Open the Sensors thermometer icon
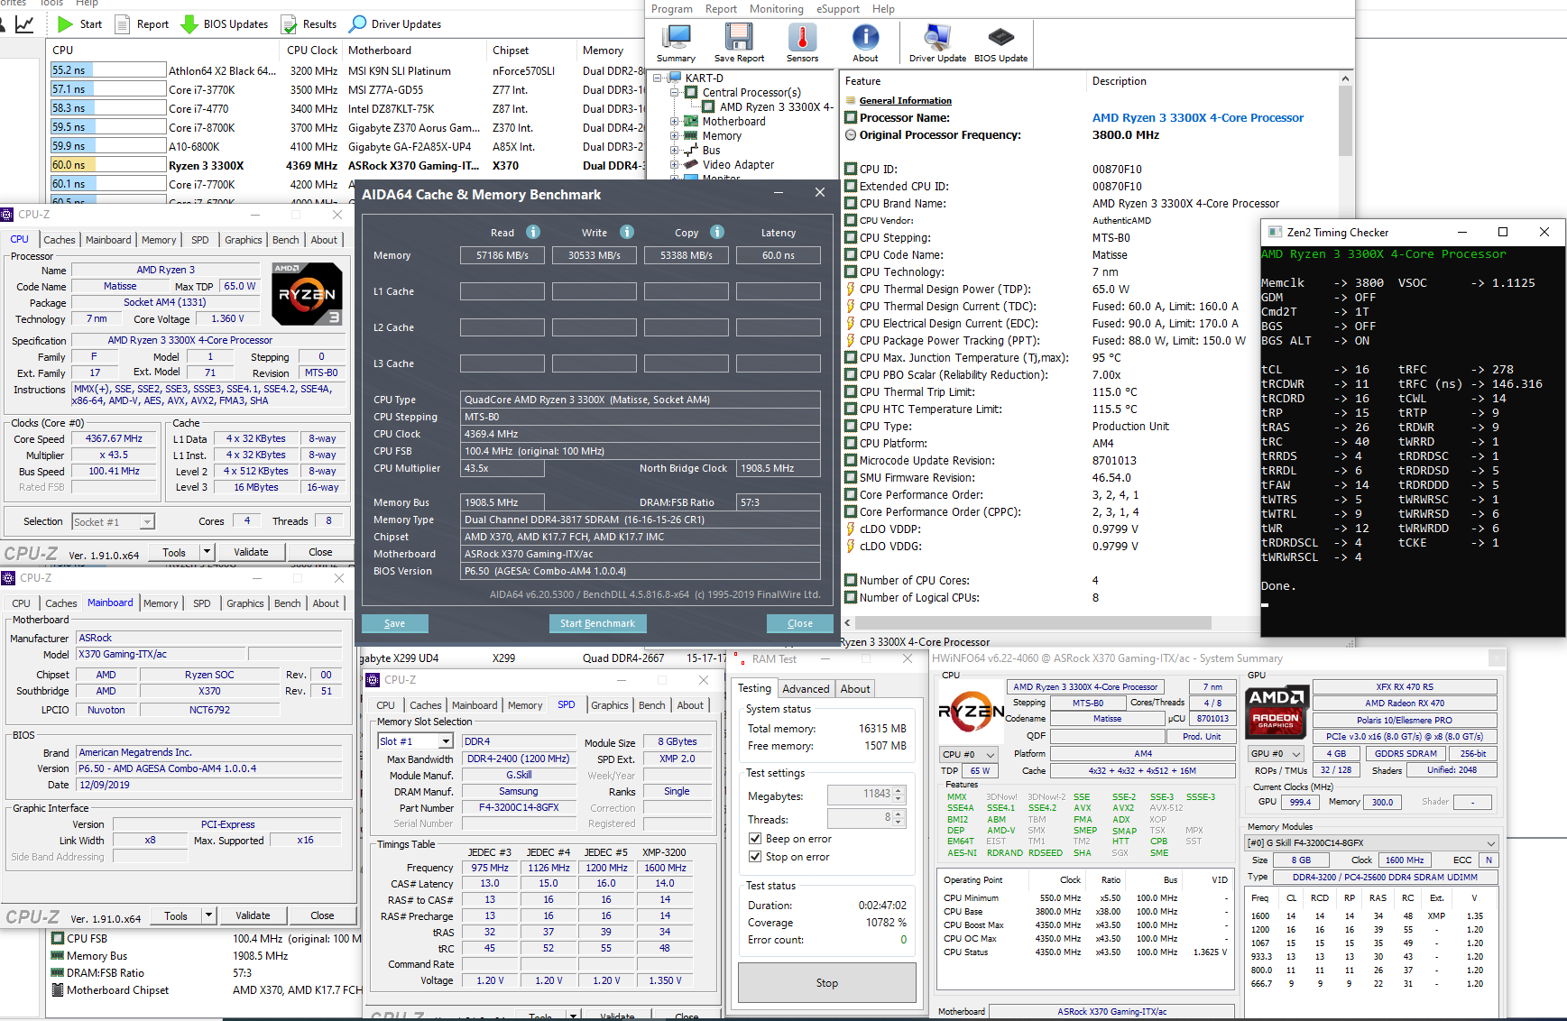The height and width of the screenshot is (1021, 1567). coord(802,42)
